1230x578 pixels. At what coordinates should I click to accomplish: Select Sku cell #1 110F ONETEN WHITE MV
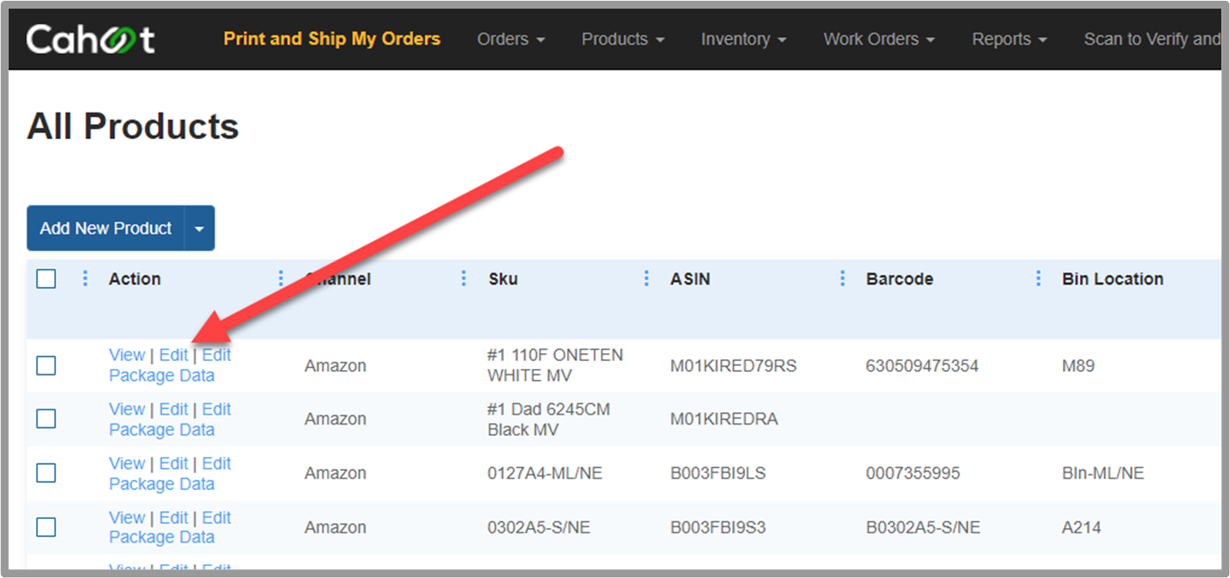555,366
